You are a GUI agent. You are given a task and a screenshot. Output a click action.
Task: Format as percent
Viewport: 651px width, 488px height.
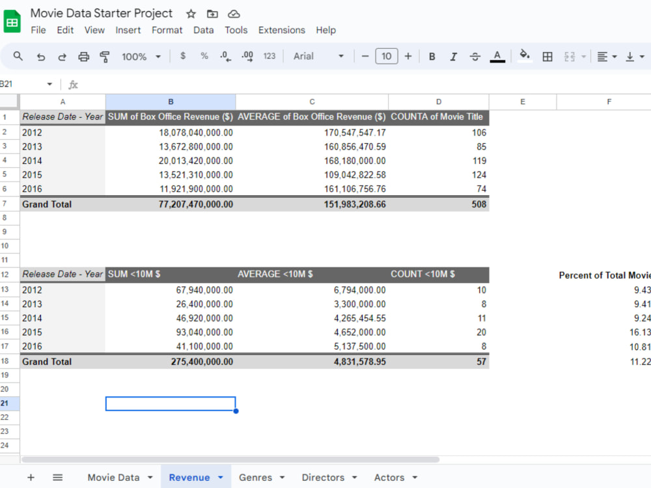coord(204,56)
